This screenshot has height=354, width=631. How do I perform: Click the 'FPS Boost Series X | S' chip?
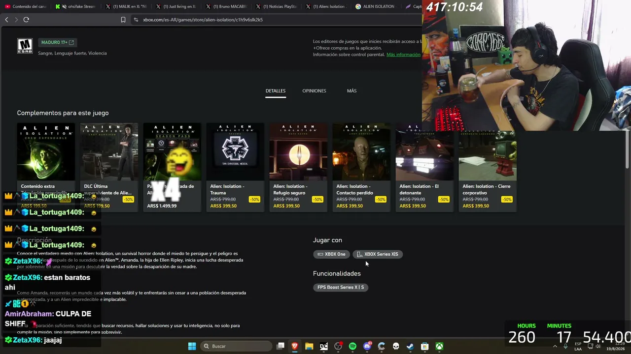pyautogui.click(x=341, y=287)
